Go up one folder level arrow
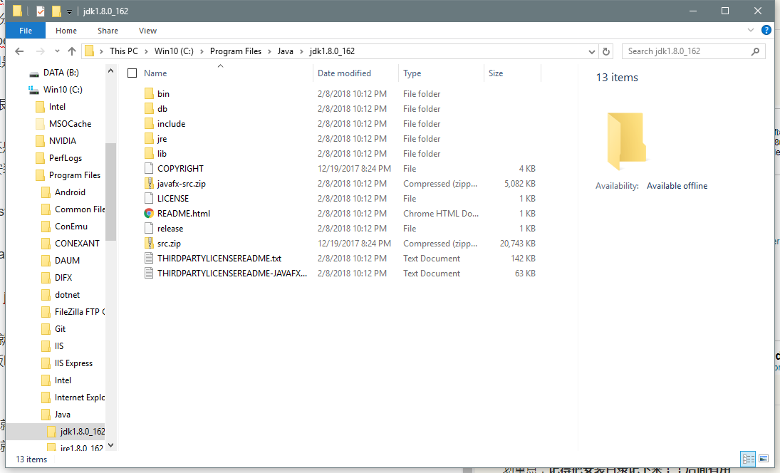The image size is (780, 473). [x=72, y=51]
